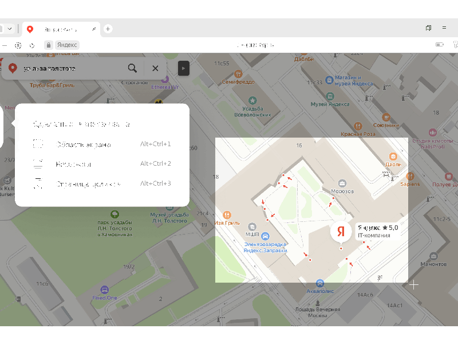The image size is (458, 344).
Task: Click the Аквaполис blue marker icon
Action: tap(320, 283)
